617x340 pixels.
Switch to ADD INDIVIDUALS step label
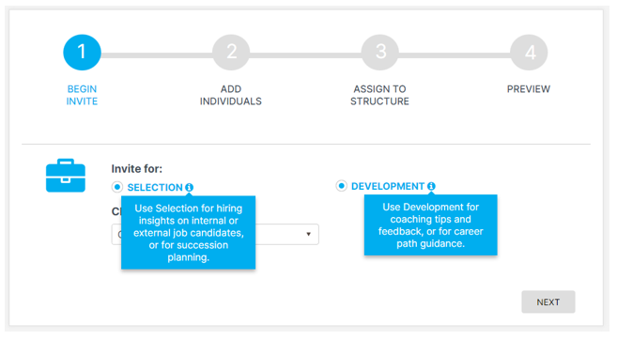point(231,95)
